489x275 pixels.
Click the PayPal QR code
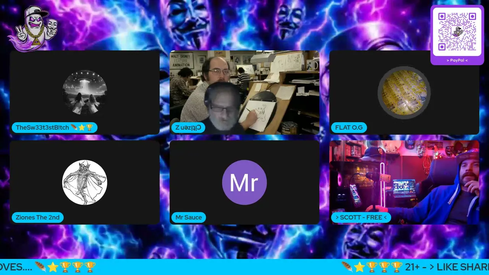click(457, 32)
